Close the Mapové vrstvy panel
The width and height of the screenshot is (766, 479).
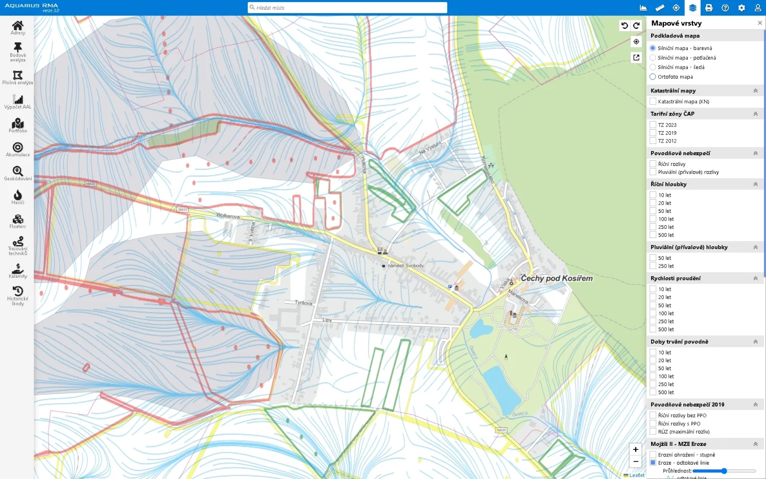pyautogui.click(x=760, y=22)
